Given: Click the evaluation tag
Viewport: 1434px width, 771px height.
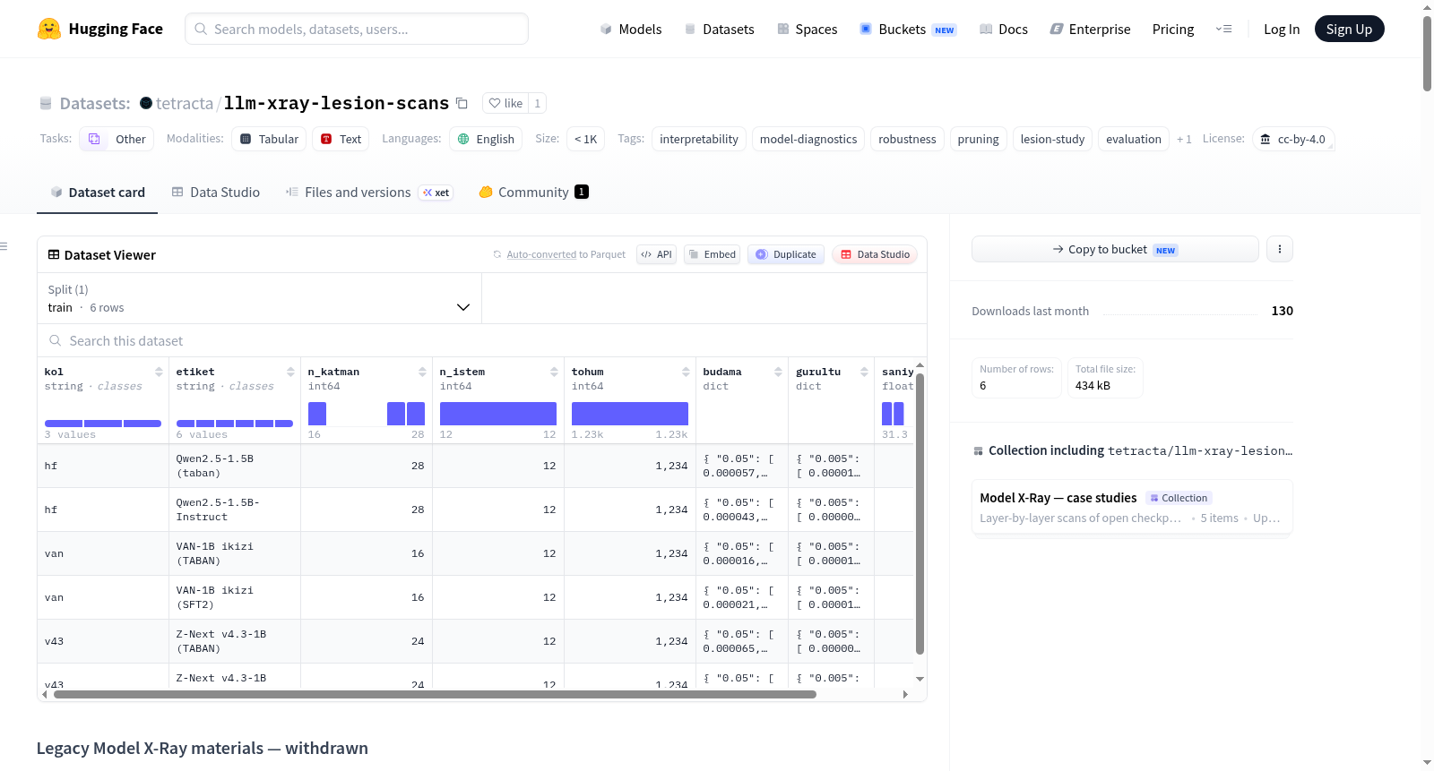Looking at the screenshot, I should point(1134,139).
